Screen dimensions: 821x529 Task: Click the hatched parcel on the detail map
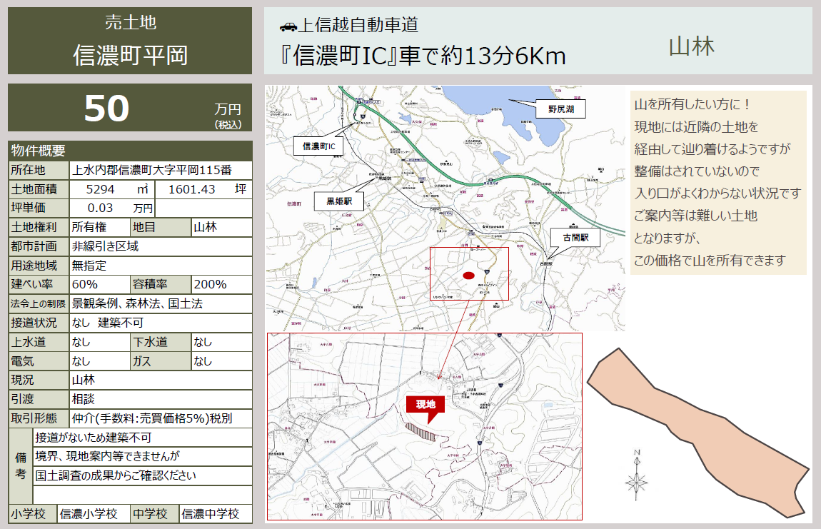click(420, 432)
